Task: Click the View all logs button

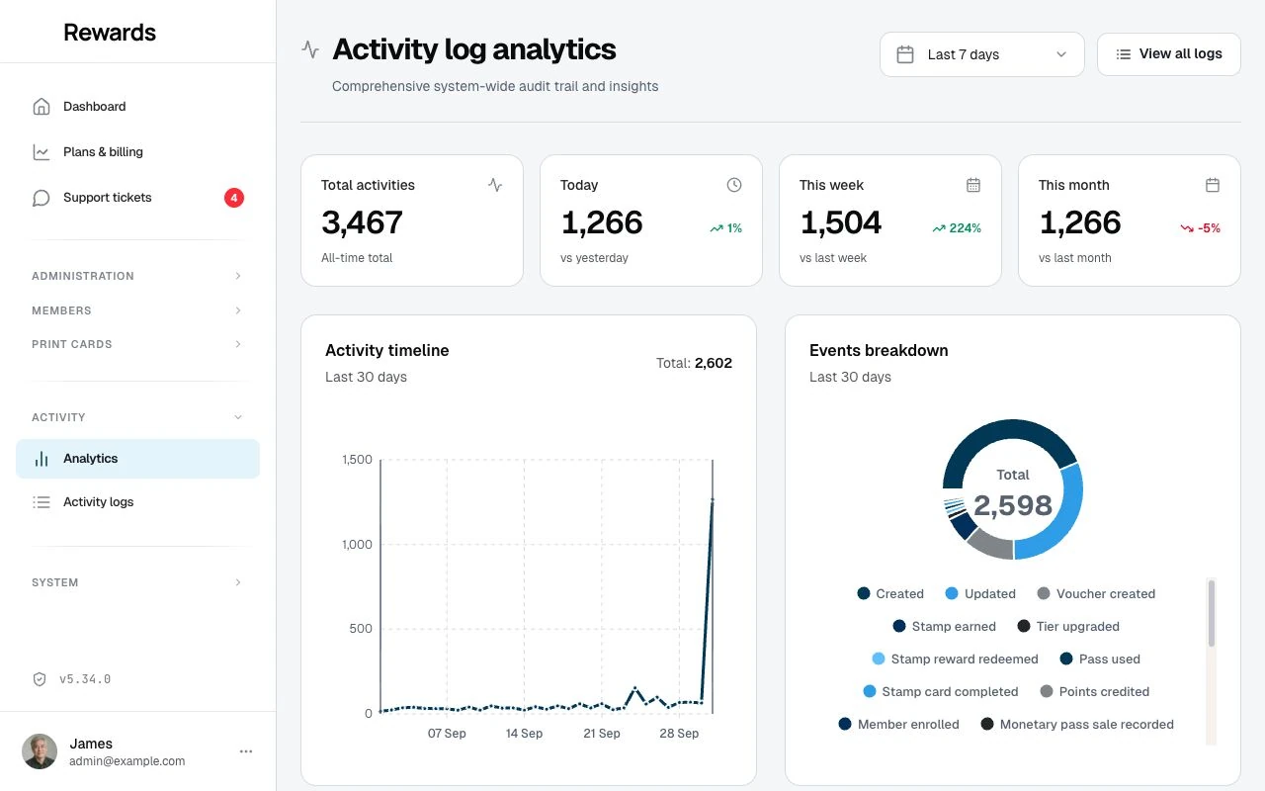Action: [1169, 54]
